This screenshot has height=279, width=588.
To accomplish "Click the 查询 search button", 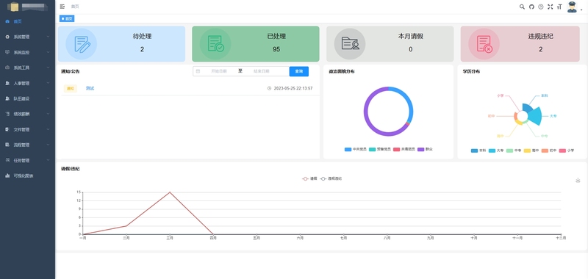I will click(299, 71).
